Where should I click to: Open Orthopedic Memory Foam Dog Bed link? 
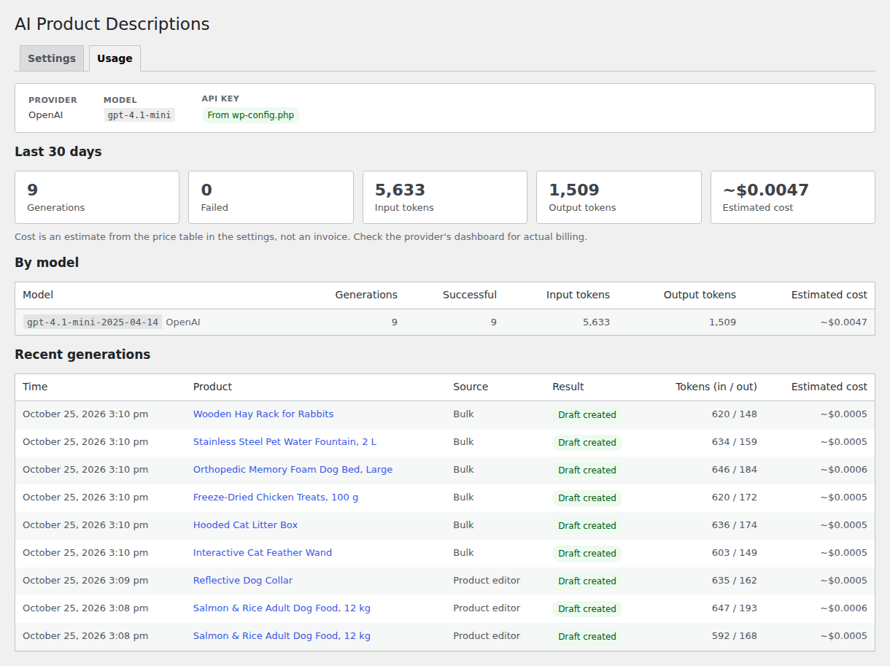coord(293,470)
